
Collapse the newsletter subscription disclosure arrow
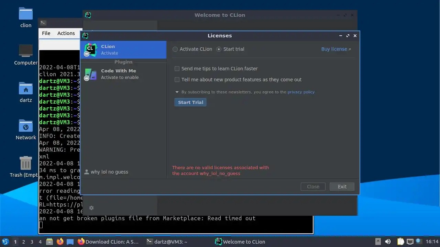(177, 92)
